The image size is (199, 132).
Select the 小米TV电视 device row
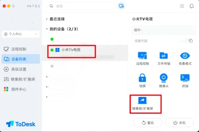85,53
